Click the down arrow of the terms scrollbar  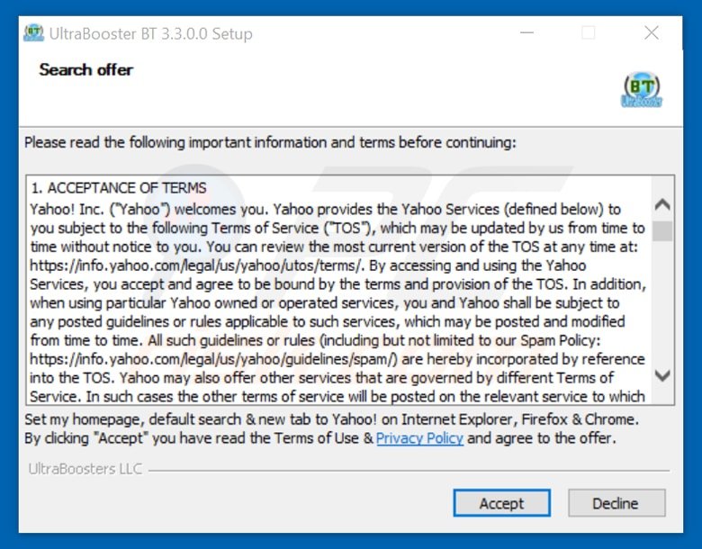tap(662, 374)
